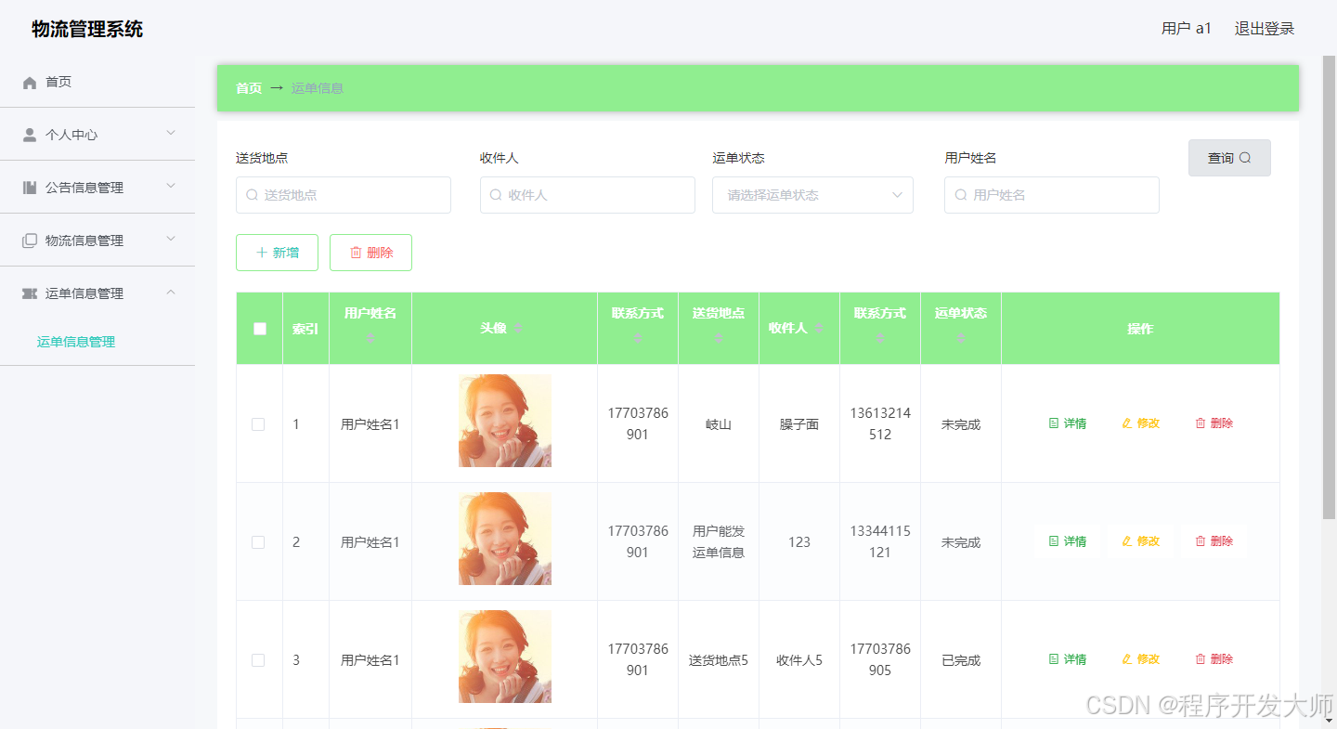Click 首页 in the green breadcrumb

pyautogui.click(x=249, y=88)
